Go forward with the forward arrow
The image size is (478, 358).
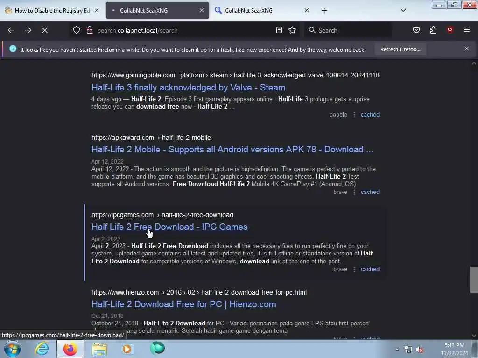click(28, 30)
